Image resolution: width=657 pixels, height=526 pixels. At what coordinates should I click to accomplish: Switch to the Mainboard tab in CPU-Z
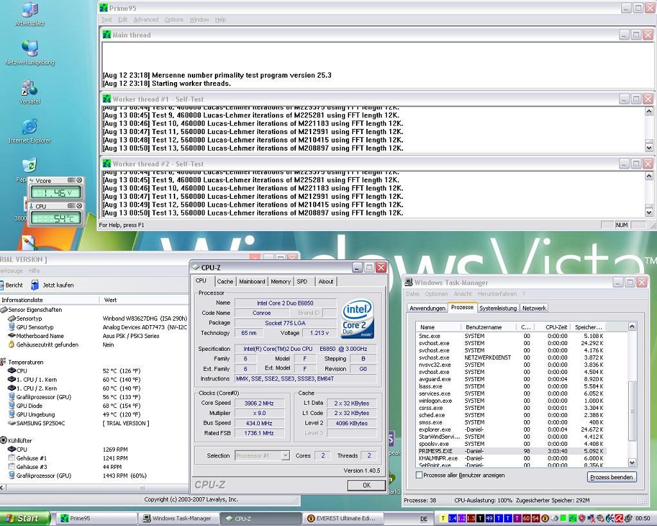point(252,282)
